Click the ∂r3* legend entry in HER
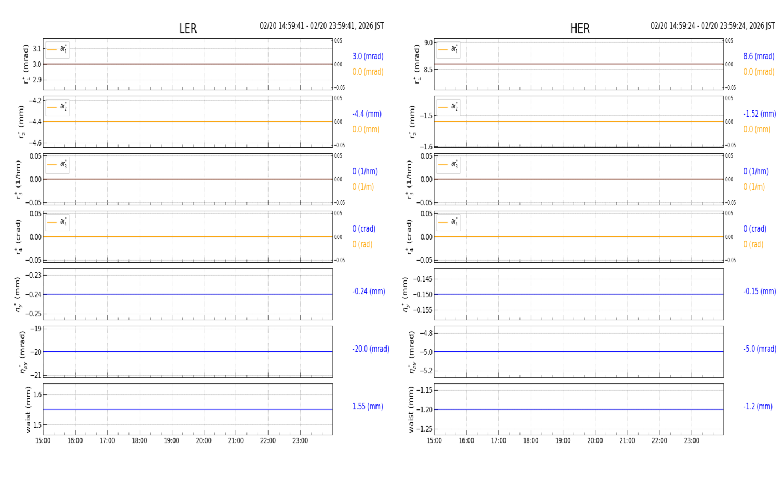Screen dimensions: 782x478 (449, 165)
